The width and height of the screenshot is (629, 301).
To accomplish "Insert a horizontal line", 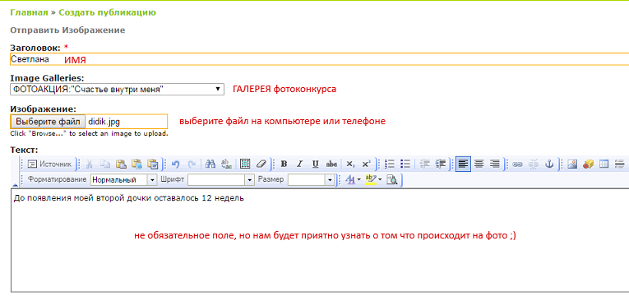I will point(620,164).
